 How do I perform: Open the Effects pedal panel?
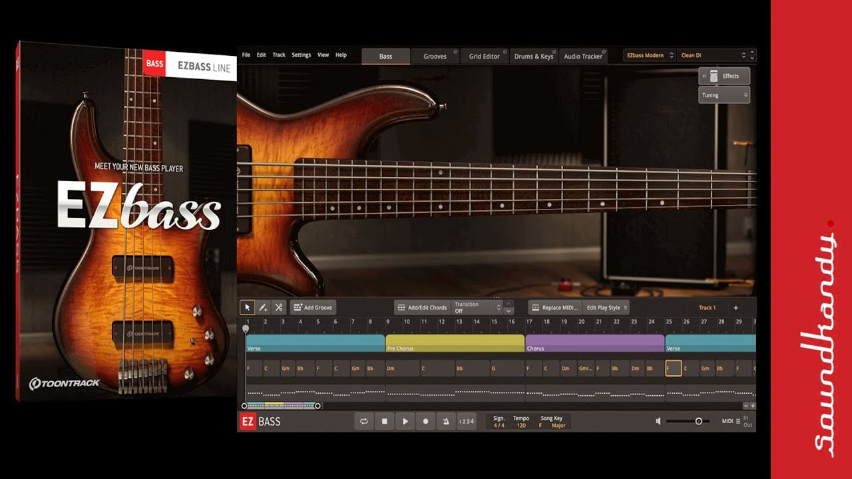[x=724, y=76]
